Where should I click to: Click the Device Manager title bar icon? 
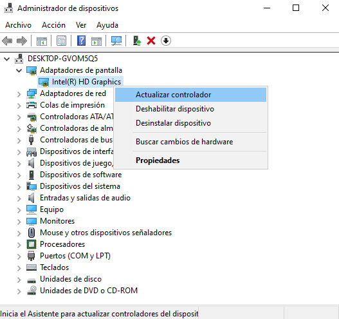point(8,8)
